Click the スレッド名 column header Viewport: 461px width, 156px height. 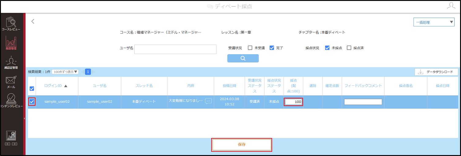tap(144, 86)
